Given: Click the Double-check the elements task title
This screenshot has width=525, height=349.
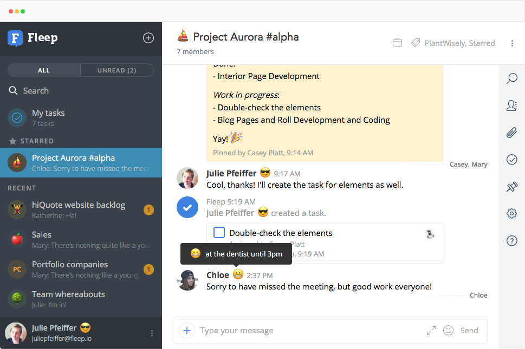Looking at the screenshot, I should pyautogui.click(x=281, y=233).
